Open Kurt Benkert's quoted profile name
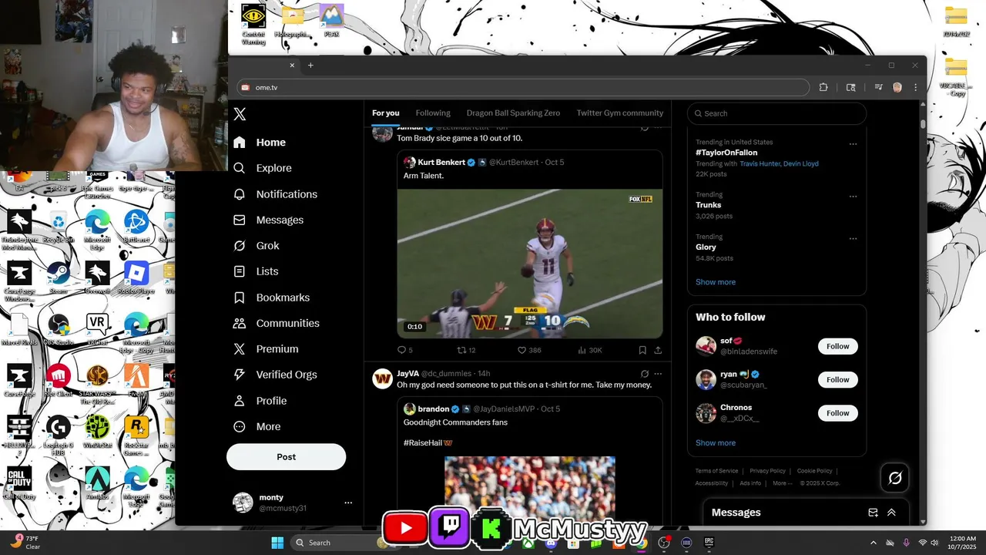The height and width of the screenshot is (555, 986). [x=441, y=163]
